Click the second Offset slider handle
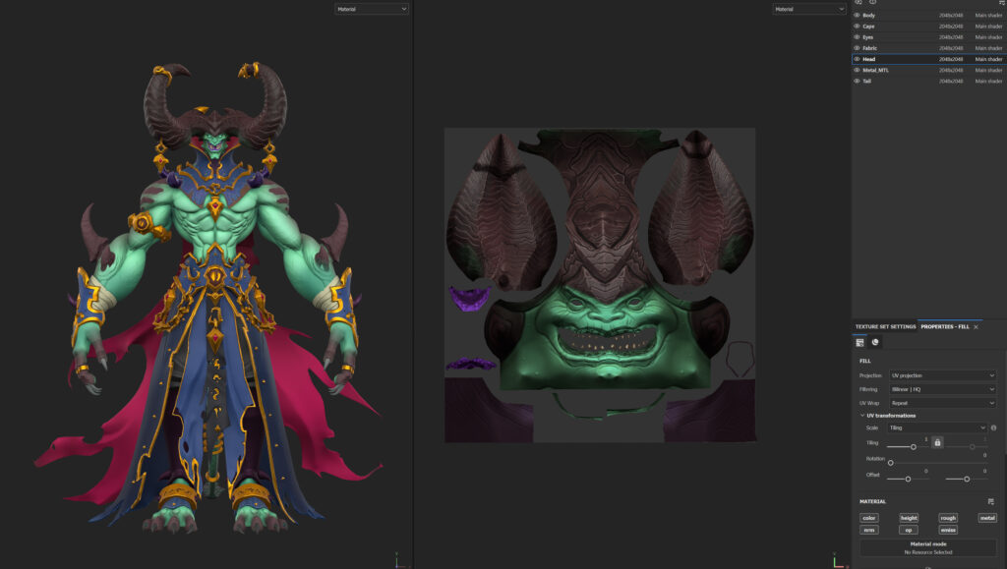Viewport: 1007px width, 569px height. pyautogui.click(x=967, y=479)
